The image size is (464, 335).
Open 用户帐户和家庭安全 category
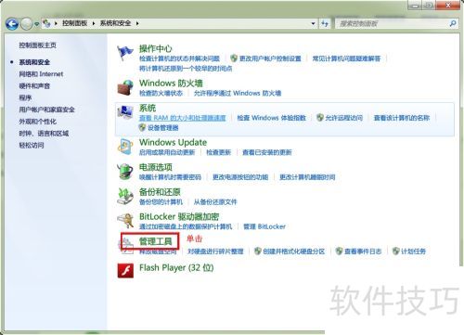(x=47, y=110)
